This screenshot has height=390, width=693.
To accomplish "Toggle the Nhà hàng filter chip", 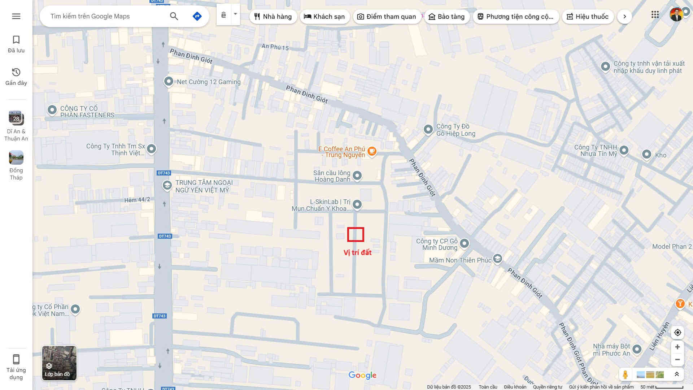I will 273,17.
